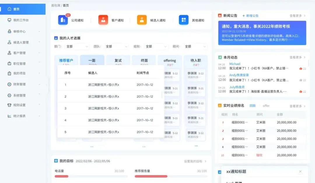Open Michael's activity entry name
This screenshot has height=183, width=315.
pyautogui.click(x=235, y=64)
